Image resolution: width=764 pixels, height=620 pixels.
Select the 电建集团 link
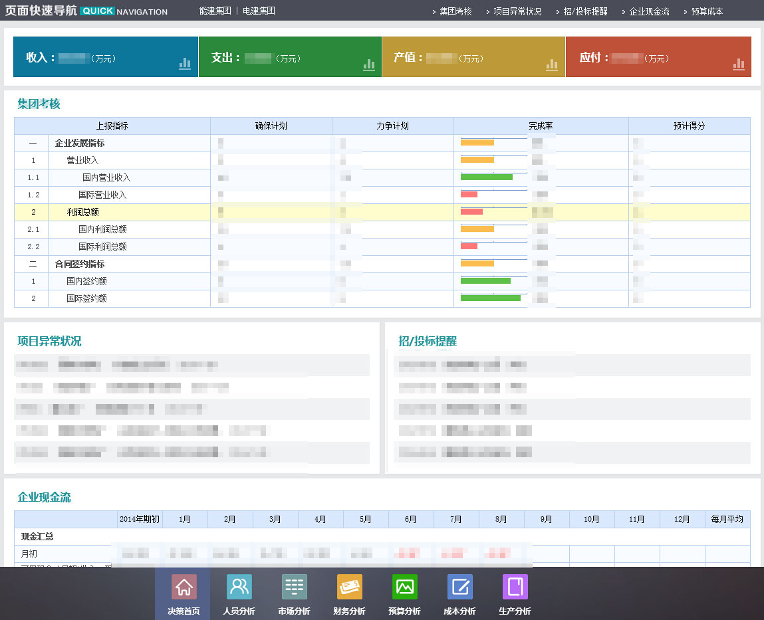point(259,11)
